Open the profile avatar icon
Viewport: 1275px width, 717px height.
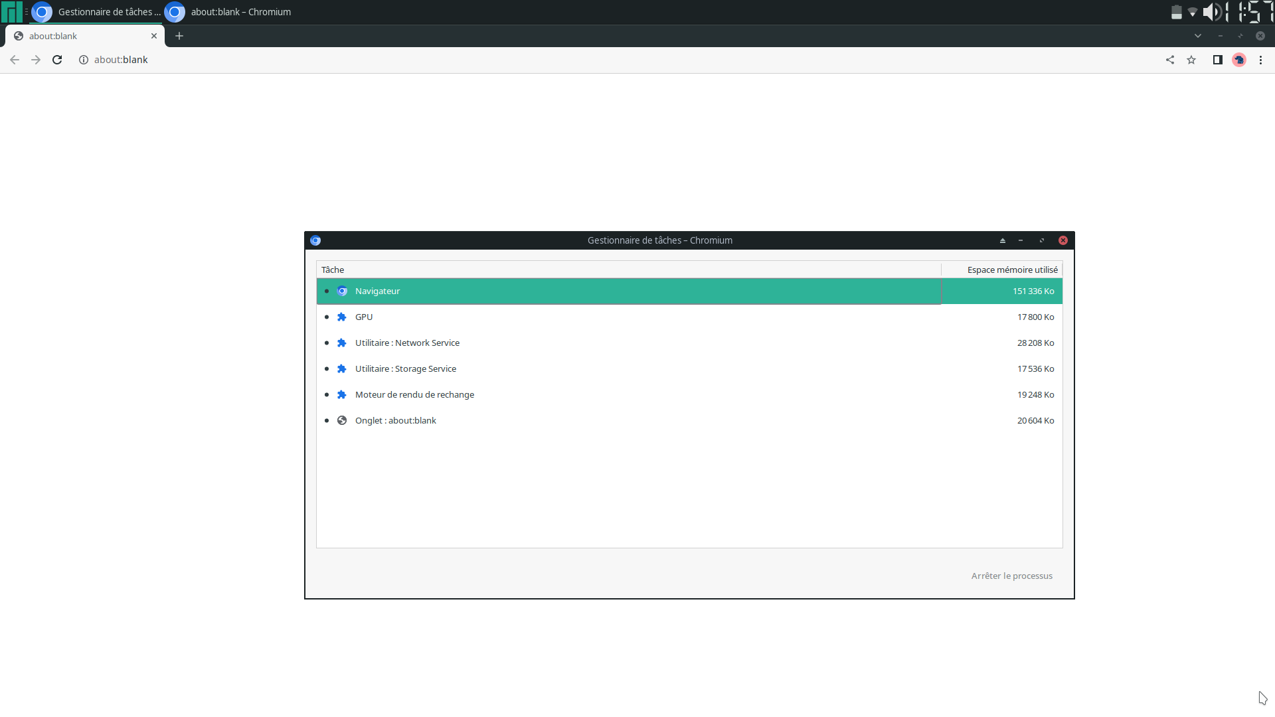(1239, 60)
